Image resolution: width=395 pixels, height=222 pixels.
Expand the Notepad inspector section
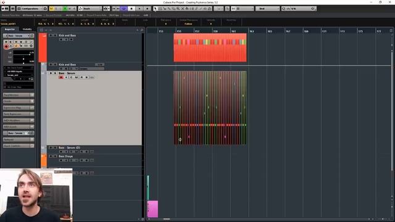19,139
